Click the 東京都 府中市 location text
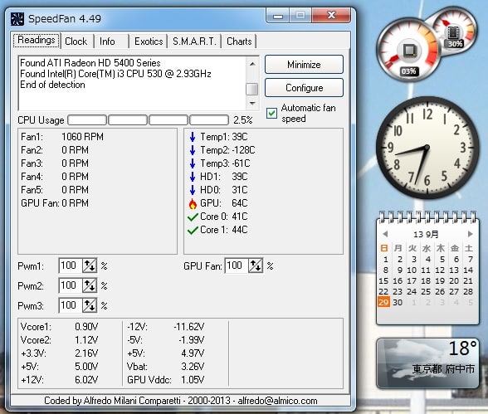The width and height of the screenshot is (488, 414). tap(443, 369)
